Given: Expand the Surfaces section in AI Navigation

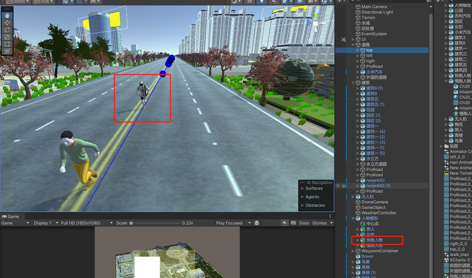Looking at the screenshot, I should [303, 188].
